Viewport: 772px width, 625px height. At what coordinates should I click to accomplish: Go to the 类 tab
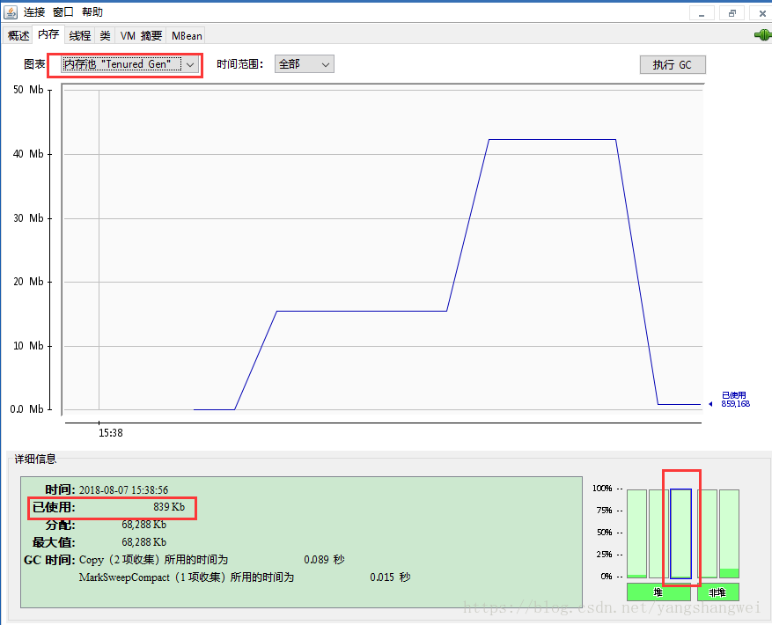(x=105, y=35)
